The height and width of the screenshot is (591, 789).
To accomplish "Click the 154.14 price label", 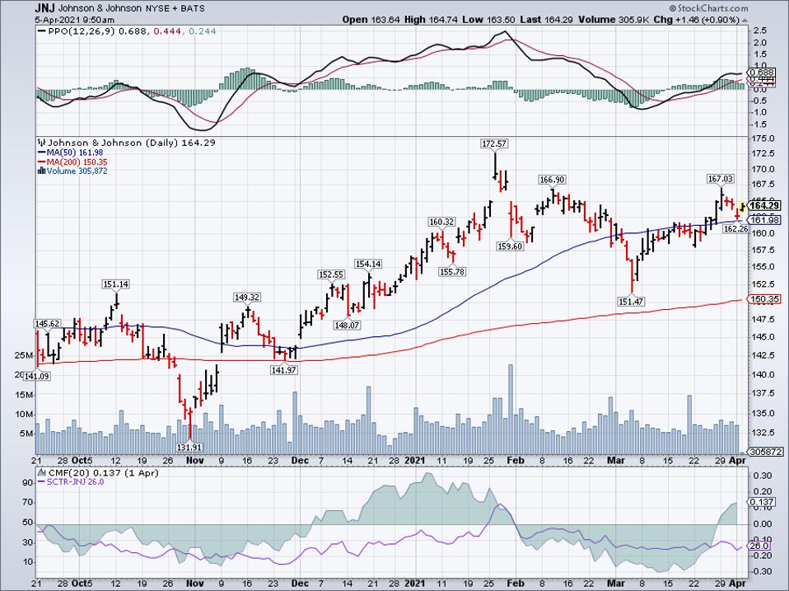I will point(368,264).
